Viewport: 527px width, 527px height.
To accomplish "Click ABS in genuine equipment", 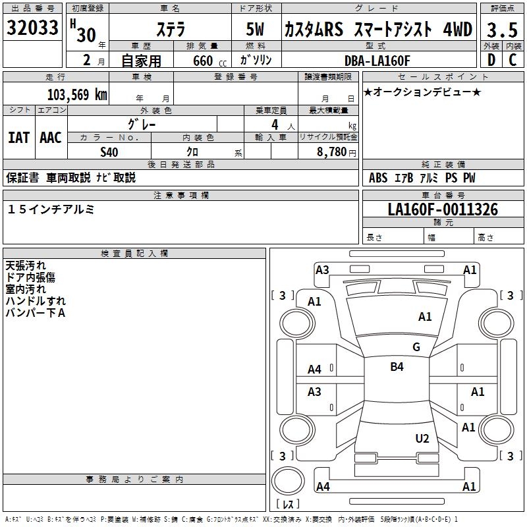I will (x=378, y=178).
